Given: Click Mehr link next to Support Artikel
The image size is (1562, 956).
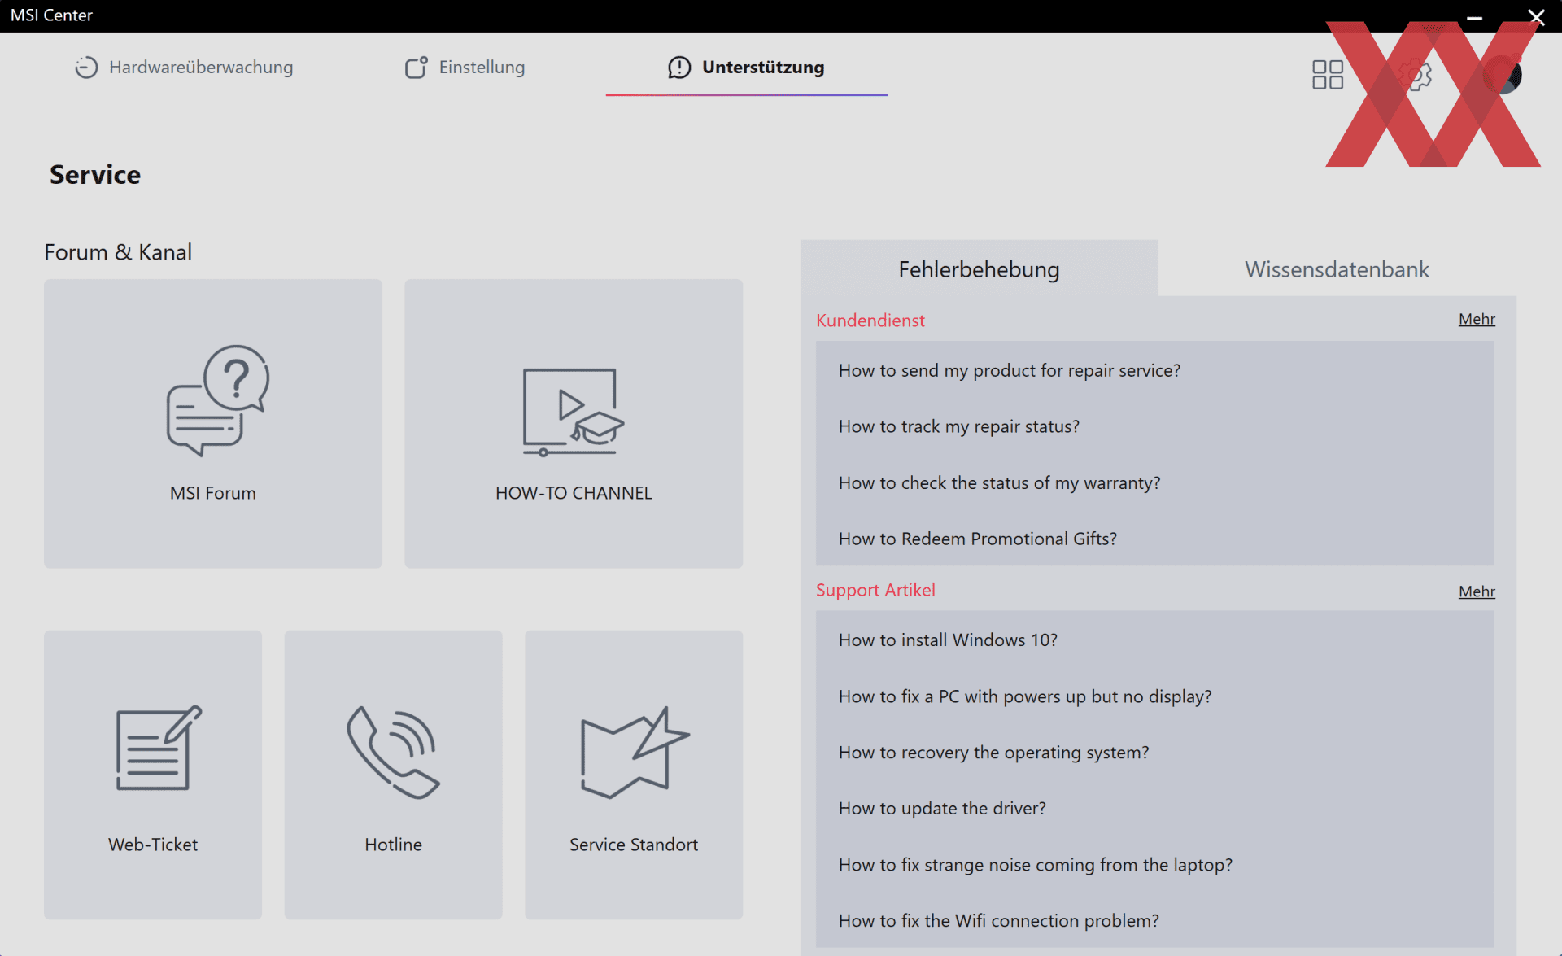Looking at the screenshot, I should pos(1477,591).
